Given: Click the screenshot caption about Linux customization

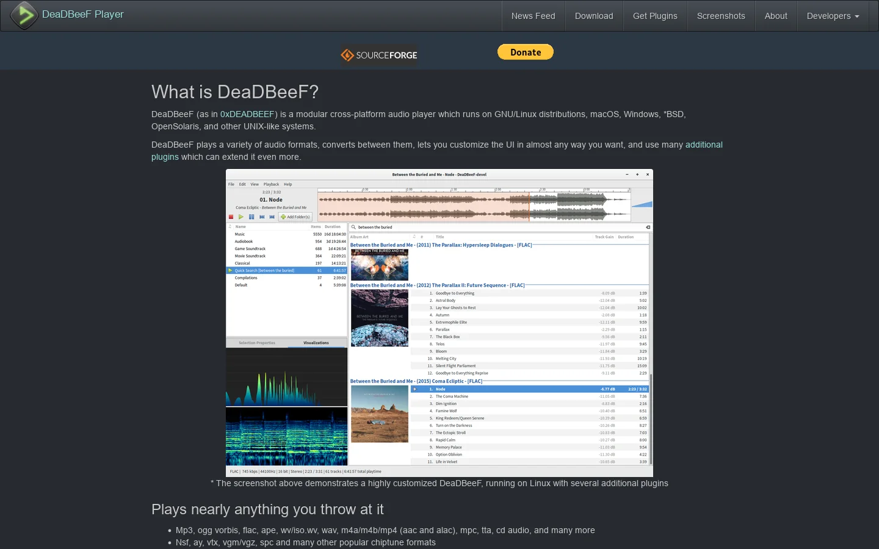Looking at the screenshot, I should (x=440, y=483).
